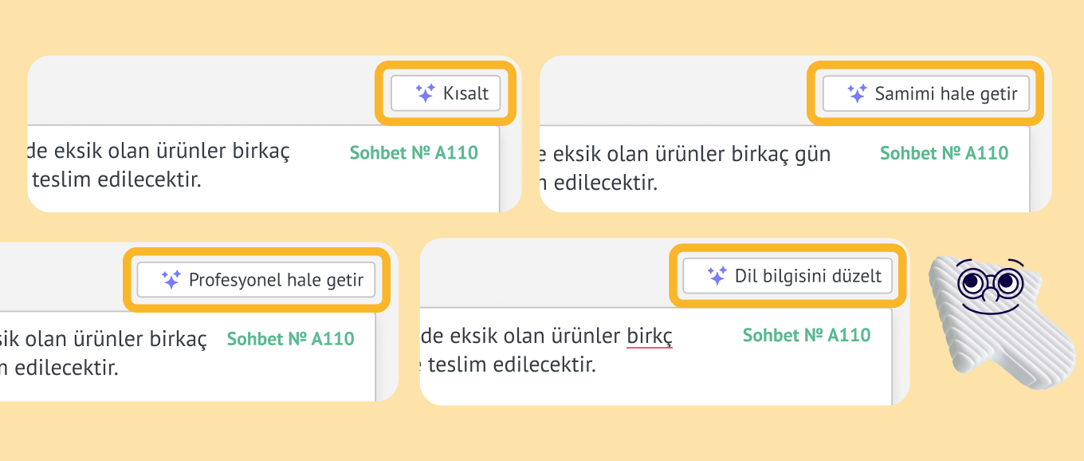Open Sohbet № A110 link under Kısalt
Screen dimensions: 1084x461
click(414, 152)
